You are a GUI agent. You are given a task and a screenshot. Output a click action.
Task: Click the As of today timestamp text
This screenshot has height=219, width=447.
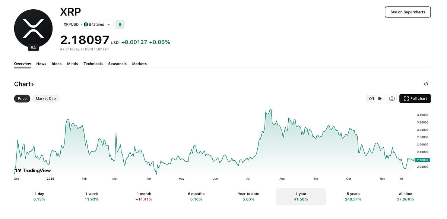(85, 49)
